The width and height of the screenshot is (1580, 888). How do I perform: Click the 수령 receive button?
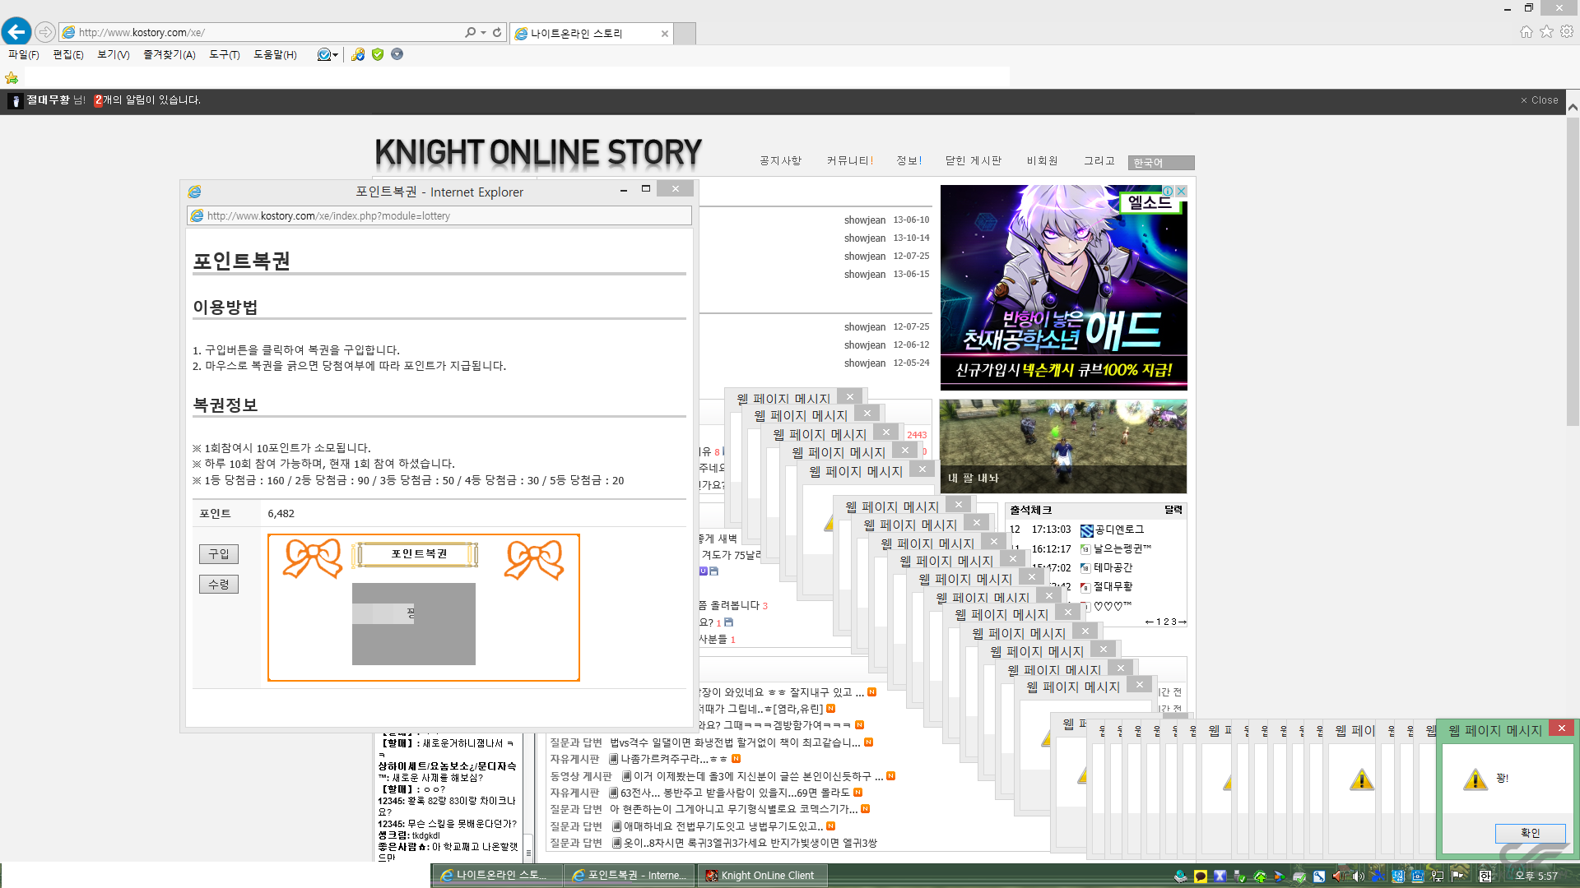(219, 584)
